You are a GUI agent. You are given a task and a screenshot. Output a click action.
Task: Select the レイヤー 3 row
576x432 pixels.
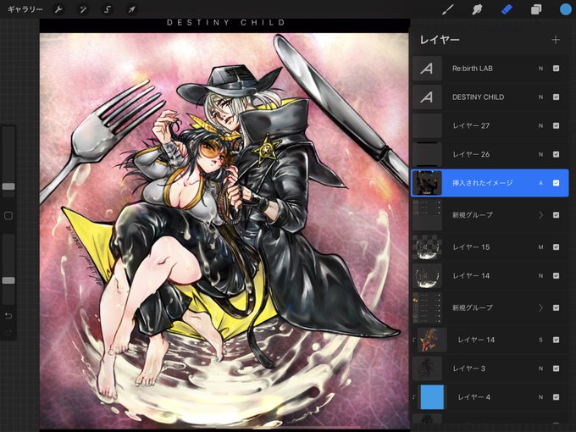pyautogui.click(x=490, y=368)
